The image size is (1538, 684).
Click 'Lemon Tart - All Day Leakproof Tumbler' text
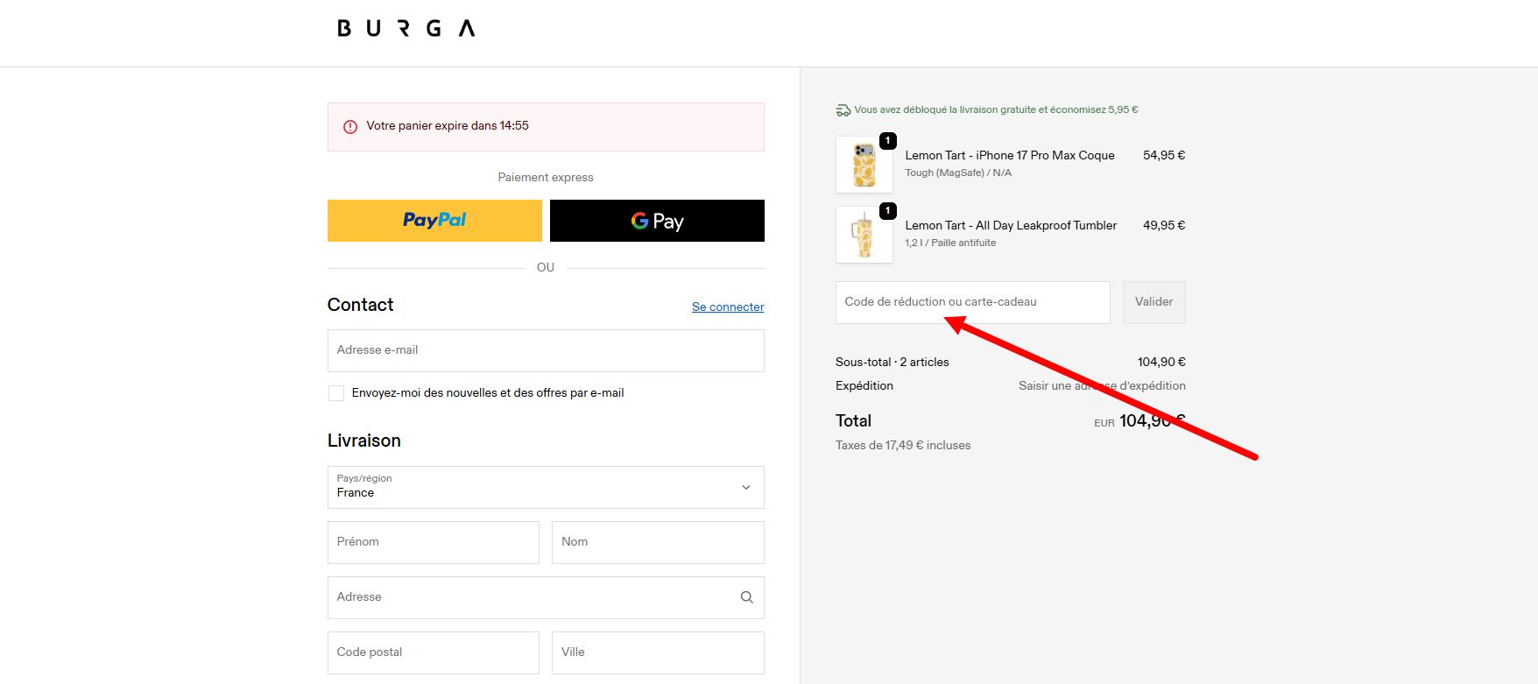click(x=1011, y=225)
